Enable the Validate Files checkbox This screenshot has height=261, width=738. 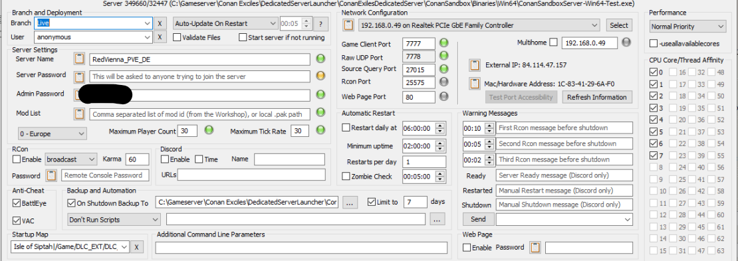point(177,38)
